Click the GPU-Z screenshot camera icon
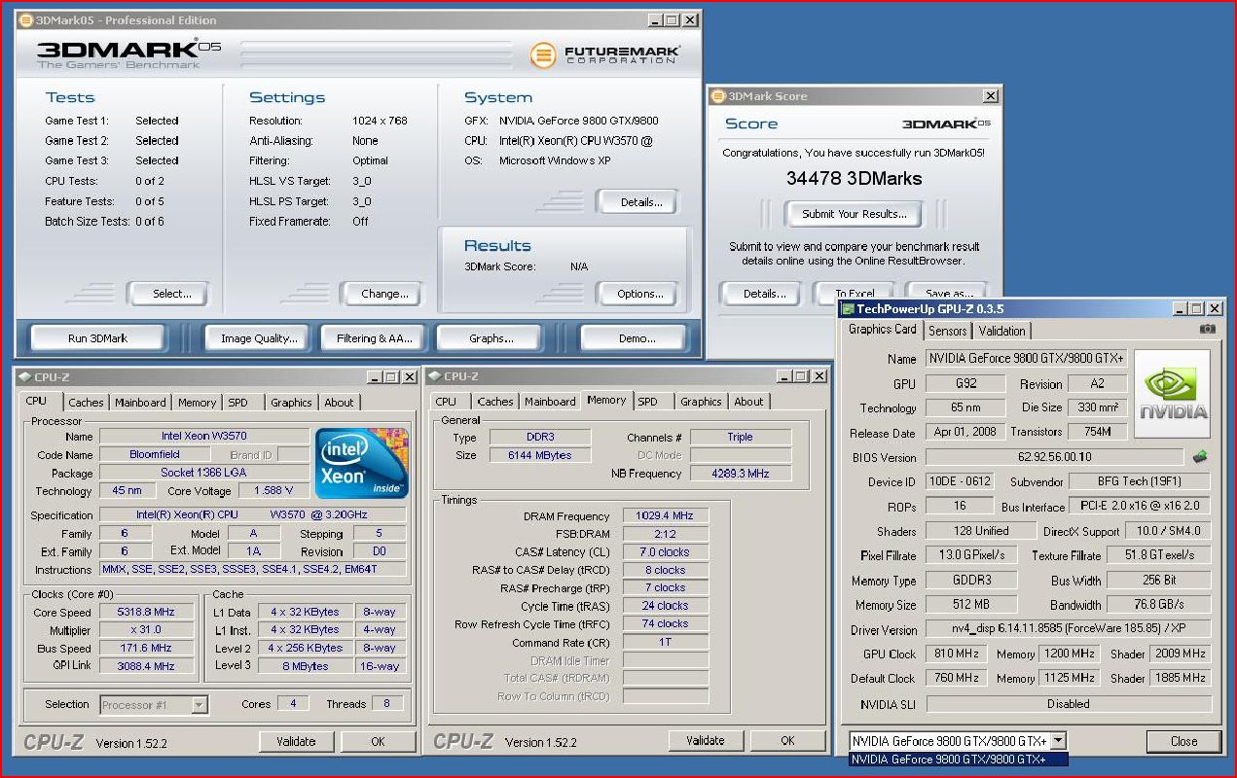This screenshot has height=778, width=1237. click(x=1208, y=329)
